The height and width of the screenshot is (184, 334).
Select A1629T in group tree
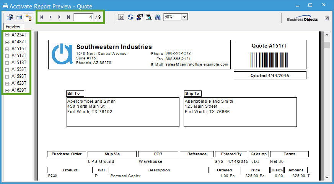click(x=19, y=90)
